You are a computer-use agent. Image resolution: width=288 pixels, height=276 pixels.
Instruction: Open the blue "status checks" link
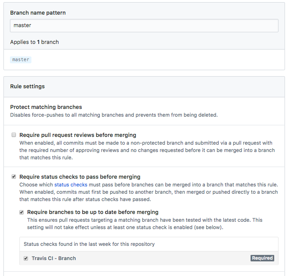pos(71,185)
